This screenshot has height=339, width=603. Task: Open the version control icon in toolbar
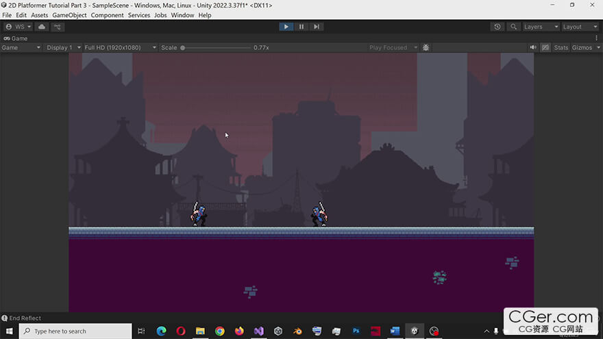tap(58, 27)
